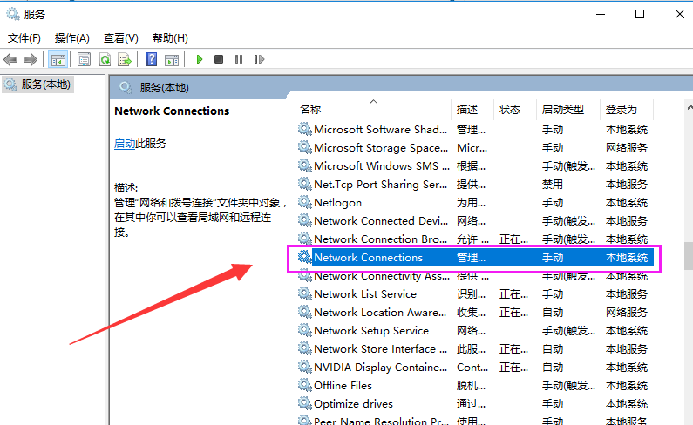This screenshot has width=693, height=425.
Task: Select 服务(本地) in the left tree
Action: [37, 84]
